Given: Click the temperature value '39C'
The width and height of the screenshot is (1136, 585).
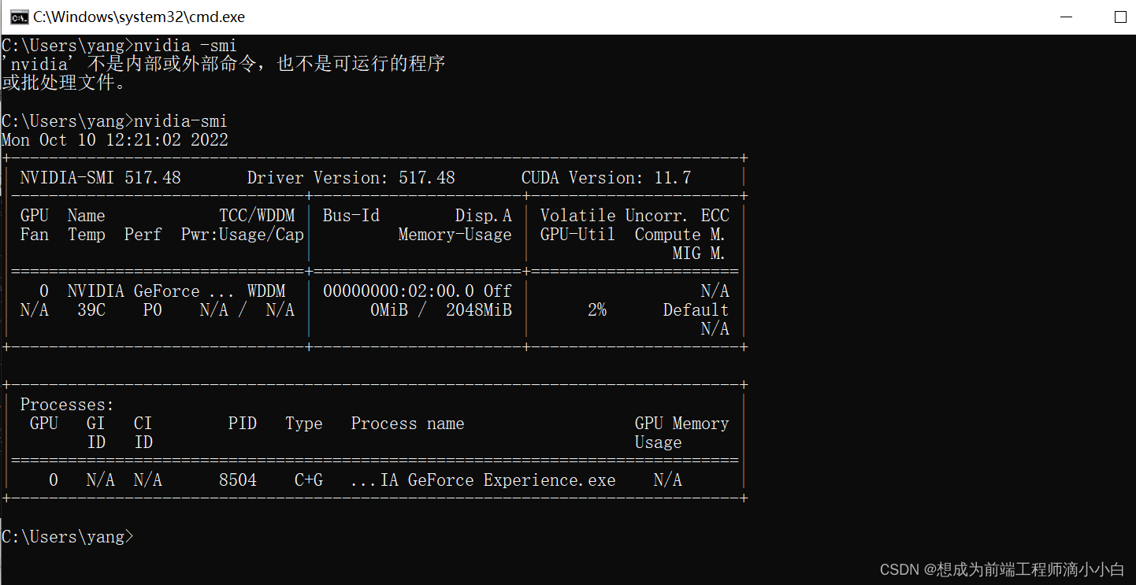Looking at the screenshot, I should (91, 310).
